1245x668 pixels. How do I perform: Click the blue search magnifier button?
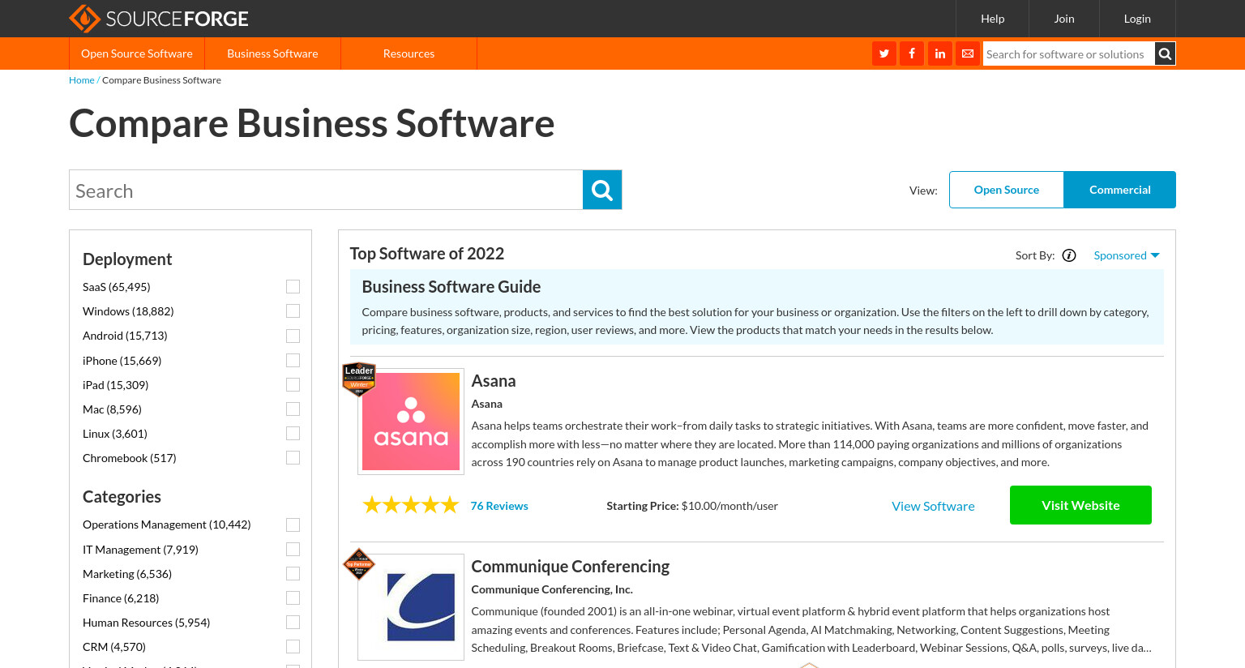pyautogui.click(x=602, y=190)
